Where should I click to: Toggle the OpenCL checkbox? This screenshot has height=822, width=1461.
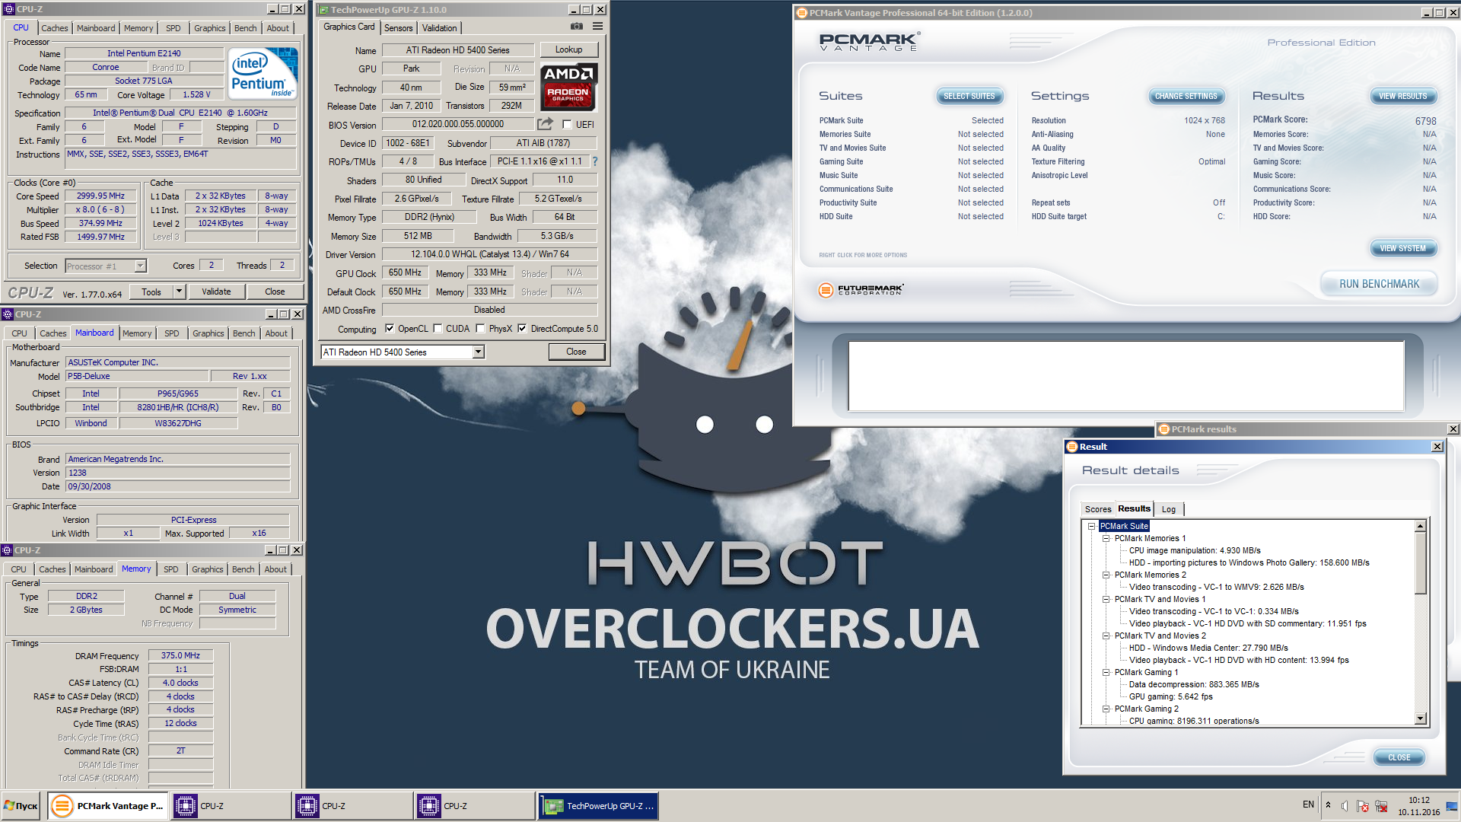pos(390,329)
